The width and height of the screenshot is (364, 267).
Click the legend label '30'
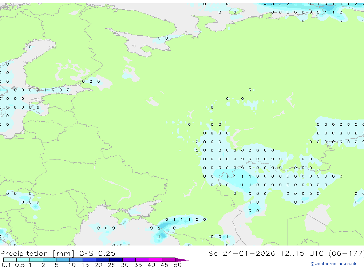(x=124, y=265)
